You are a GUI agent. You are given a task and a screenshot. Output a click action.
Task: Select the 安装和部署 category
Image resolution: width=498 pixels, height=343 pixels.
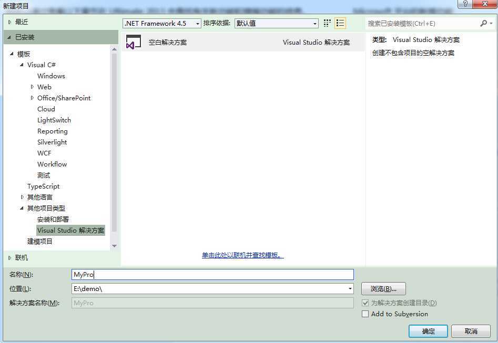[x=53, y=219]
